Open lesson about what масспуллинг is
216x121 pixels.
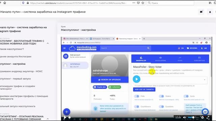point(12,49)
